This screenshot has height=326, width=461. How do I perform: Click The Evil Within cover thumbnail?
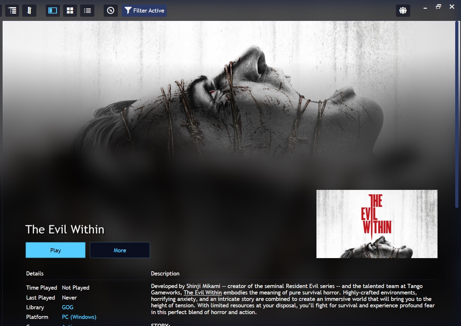tap(377, 224)
